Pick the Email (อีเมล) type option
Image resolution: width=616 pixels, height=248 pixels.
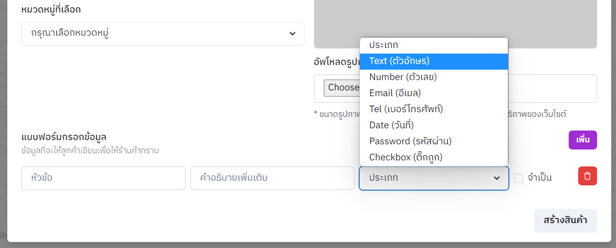pyautogui.click(x=433, y=93)
